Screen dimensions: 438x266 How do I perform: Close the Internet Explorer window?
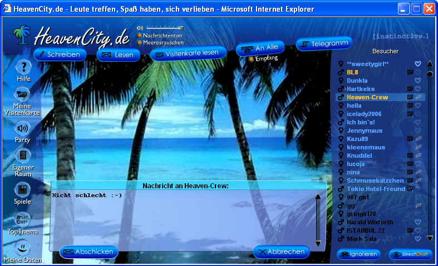pyautogui.click(x=429, y=9)
